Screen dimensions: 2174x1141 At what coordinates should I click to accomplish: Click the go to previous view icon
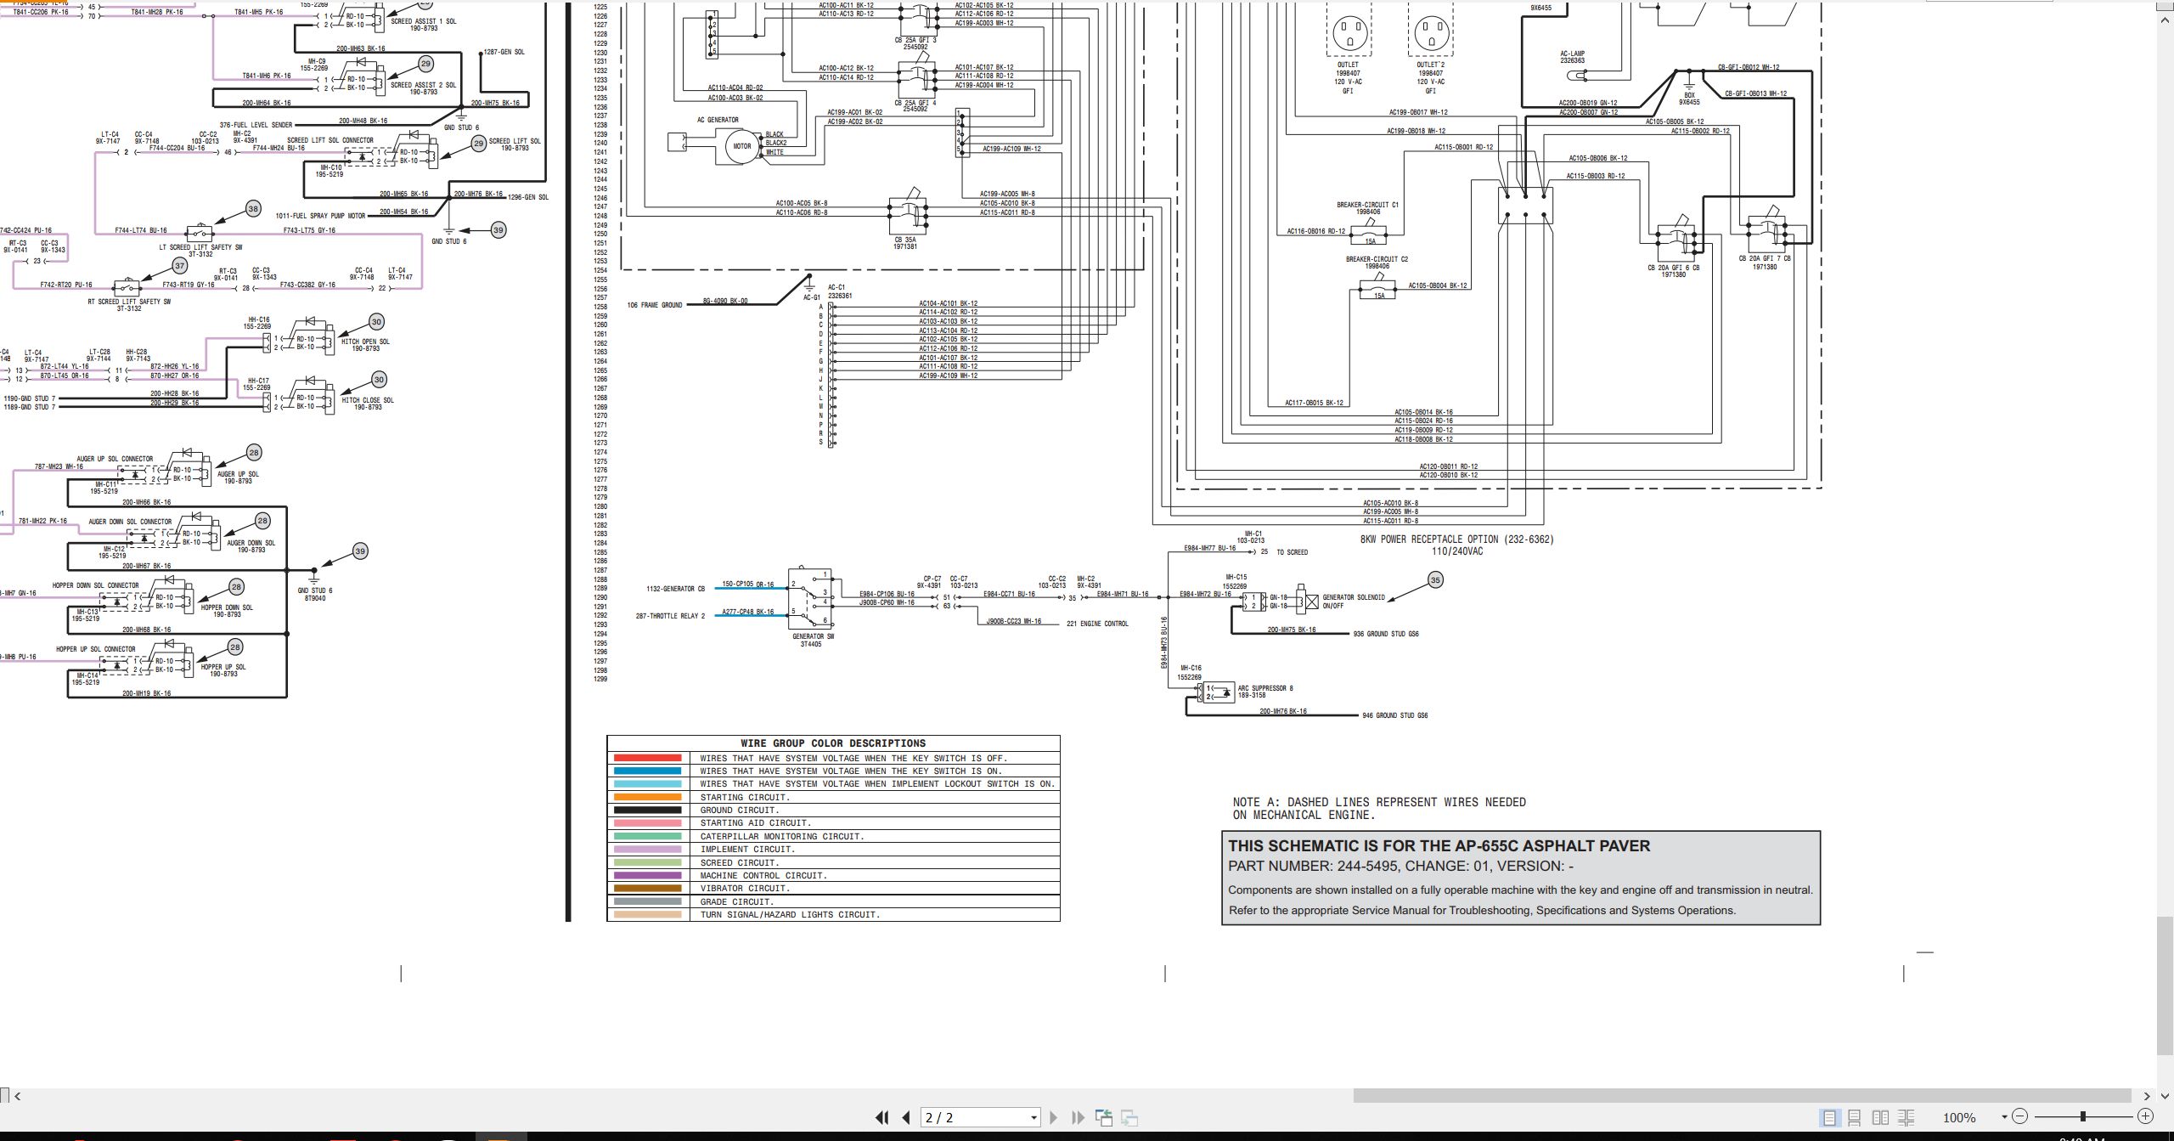1103,1118
